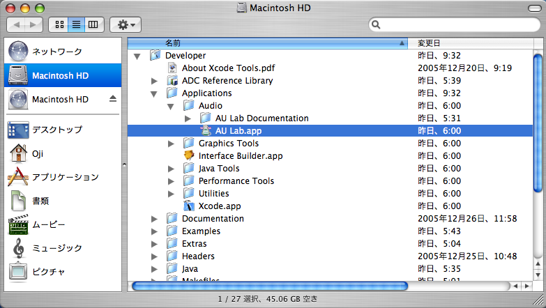
Task: Expand the ADC Reference Library folder
Action: (x=154, y=81)
